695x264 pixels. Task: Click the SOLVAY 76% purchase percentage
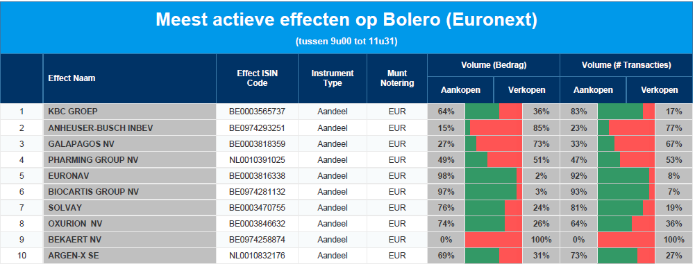click(x=446, y=208)
